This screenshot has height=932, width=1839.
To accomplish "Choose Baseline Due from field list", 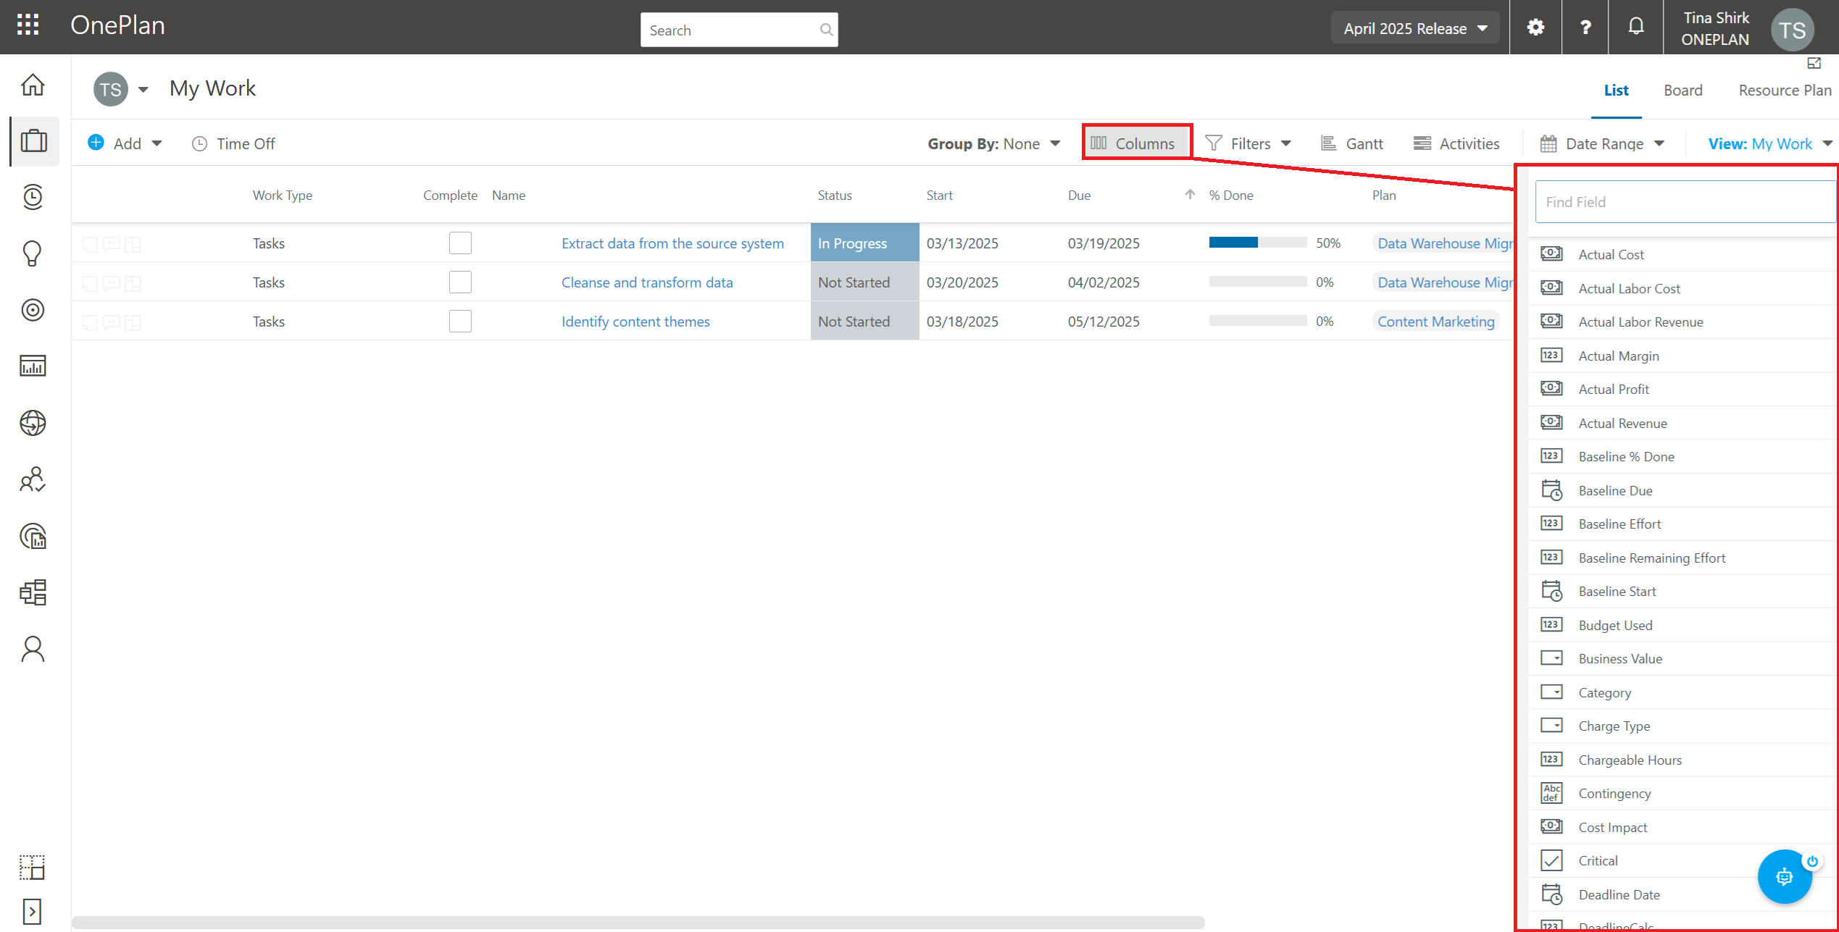I will coord(1681,490).
